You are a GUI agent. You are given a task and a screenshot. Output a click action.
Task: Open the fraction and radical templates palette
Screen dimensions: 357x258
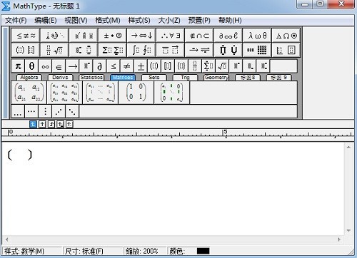tap(55, 50)
